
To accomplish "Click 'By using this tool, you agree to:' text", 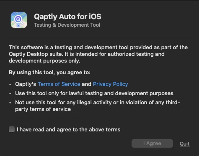I will pos(49,73).
